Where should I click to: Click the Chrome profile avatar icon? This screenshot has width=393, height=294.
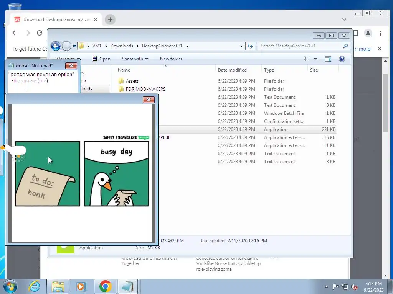368,33
